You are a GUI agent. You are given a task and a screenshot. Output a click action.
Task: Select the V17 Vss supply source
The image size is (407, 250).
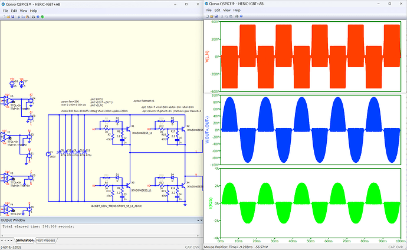(x=22, y=84)
